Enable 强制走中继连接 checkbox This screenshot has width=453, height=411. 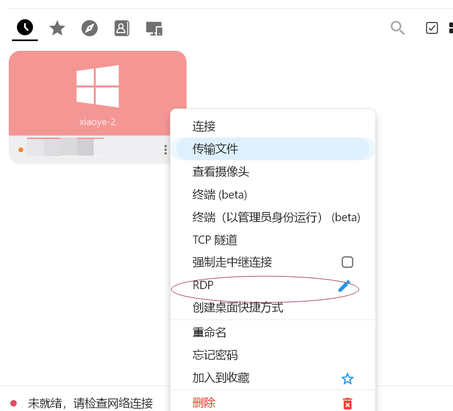coord(347,262)
